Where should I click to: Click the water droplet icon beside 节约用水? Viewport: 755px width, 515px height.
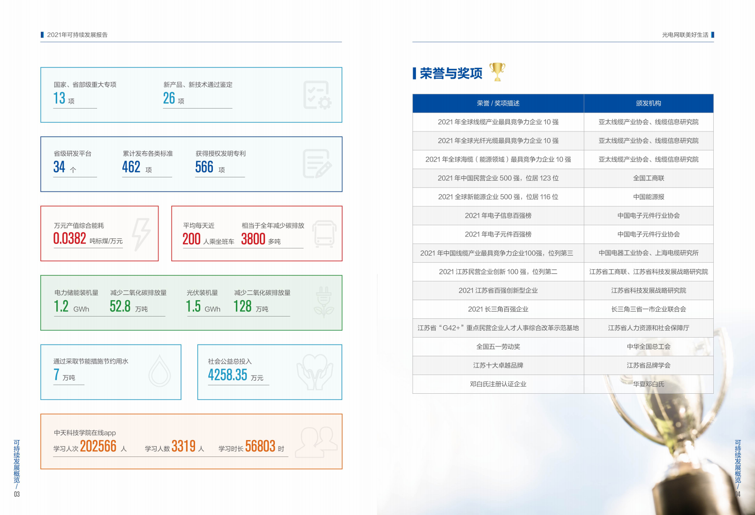[159, 371]
